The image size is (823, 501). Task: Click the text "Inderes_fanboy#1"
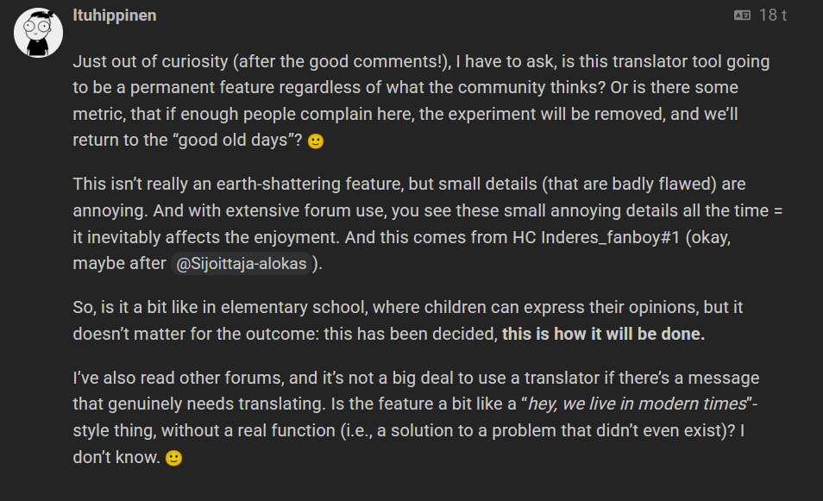(x=602, y=239)
